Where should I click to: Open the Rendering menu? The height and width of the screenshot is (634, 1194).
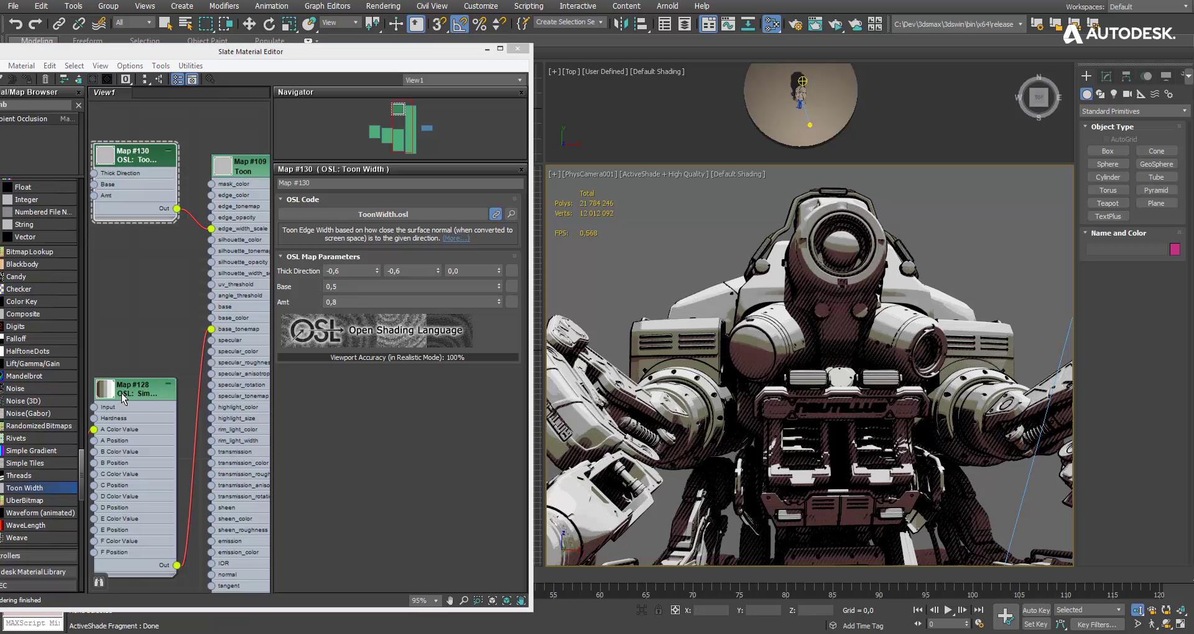[x=382, y=6]
